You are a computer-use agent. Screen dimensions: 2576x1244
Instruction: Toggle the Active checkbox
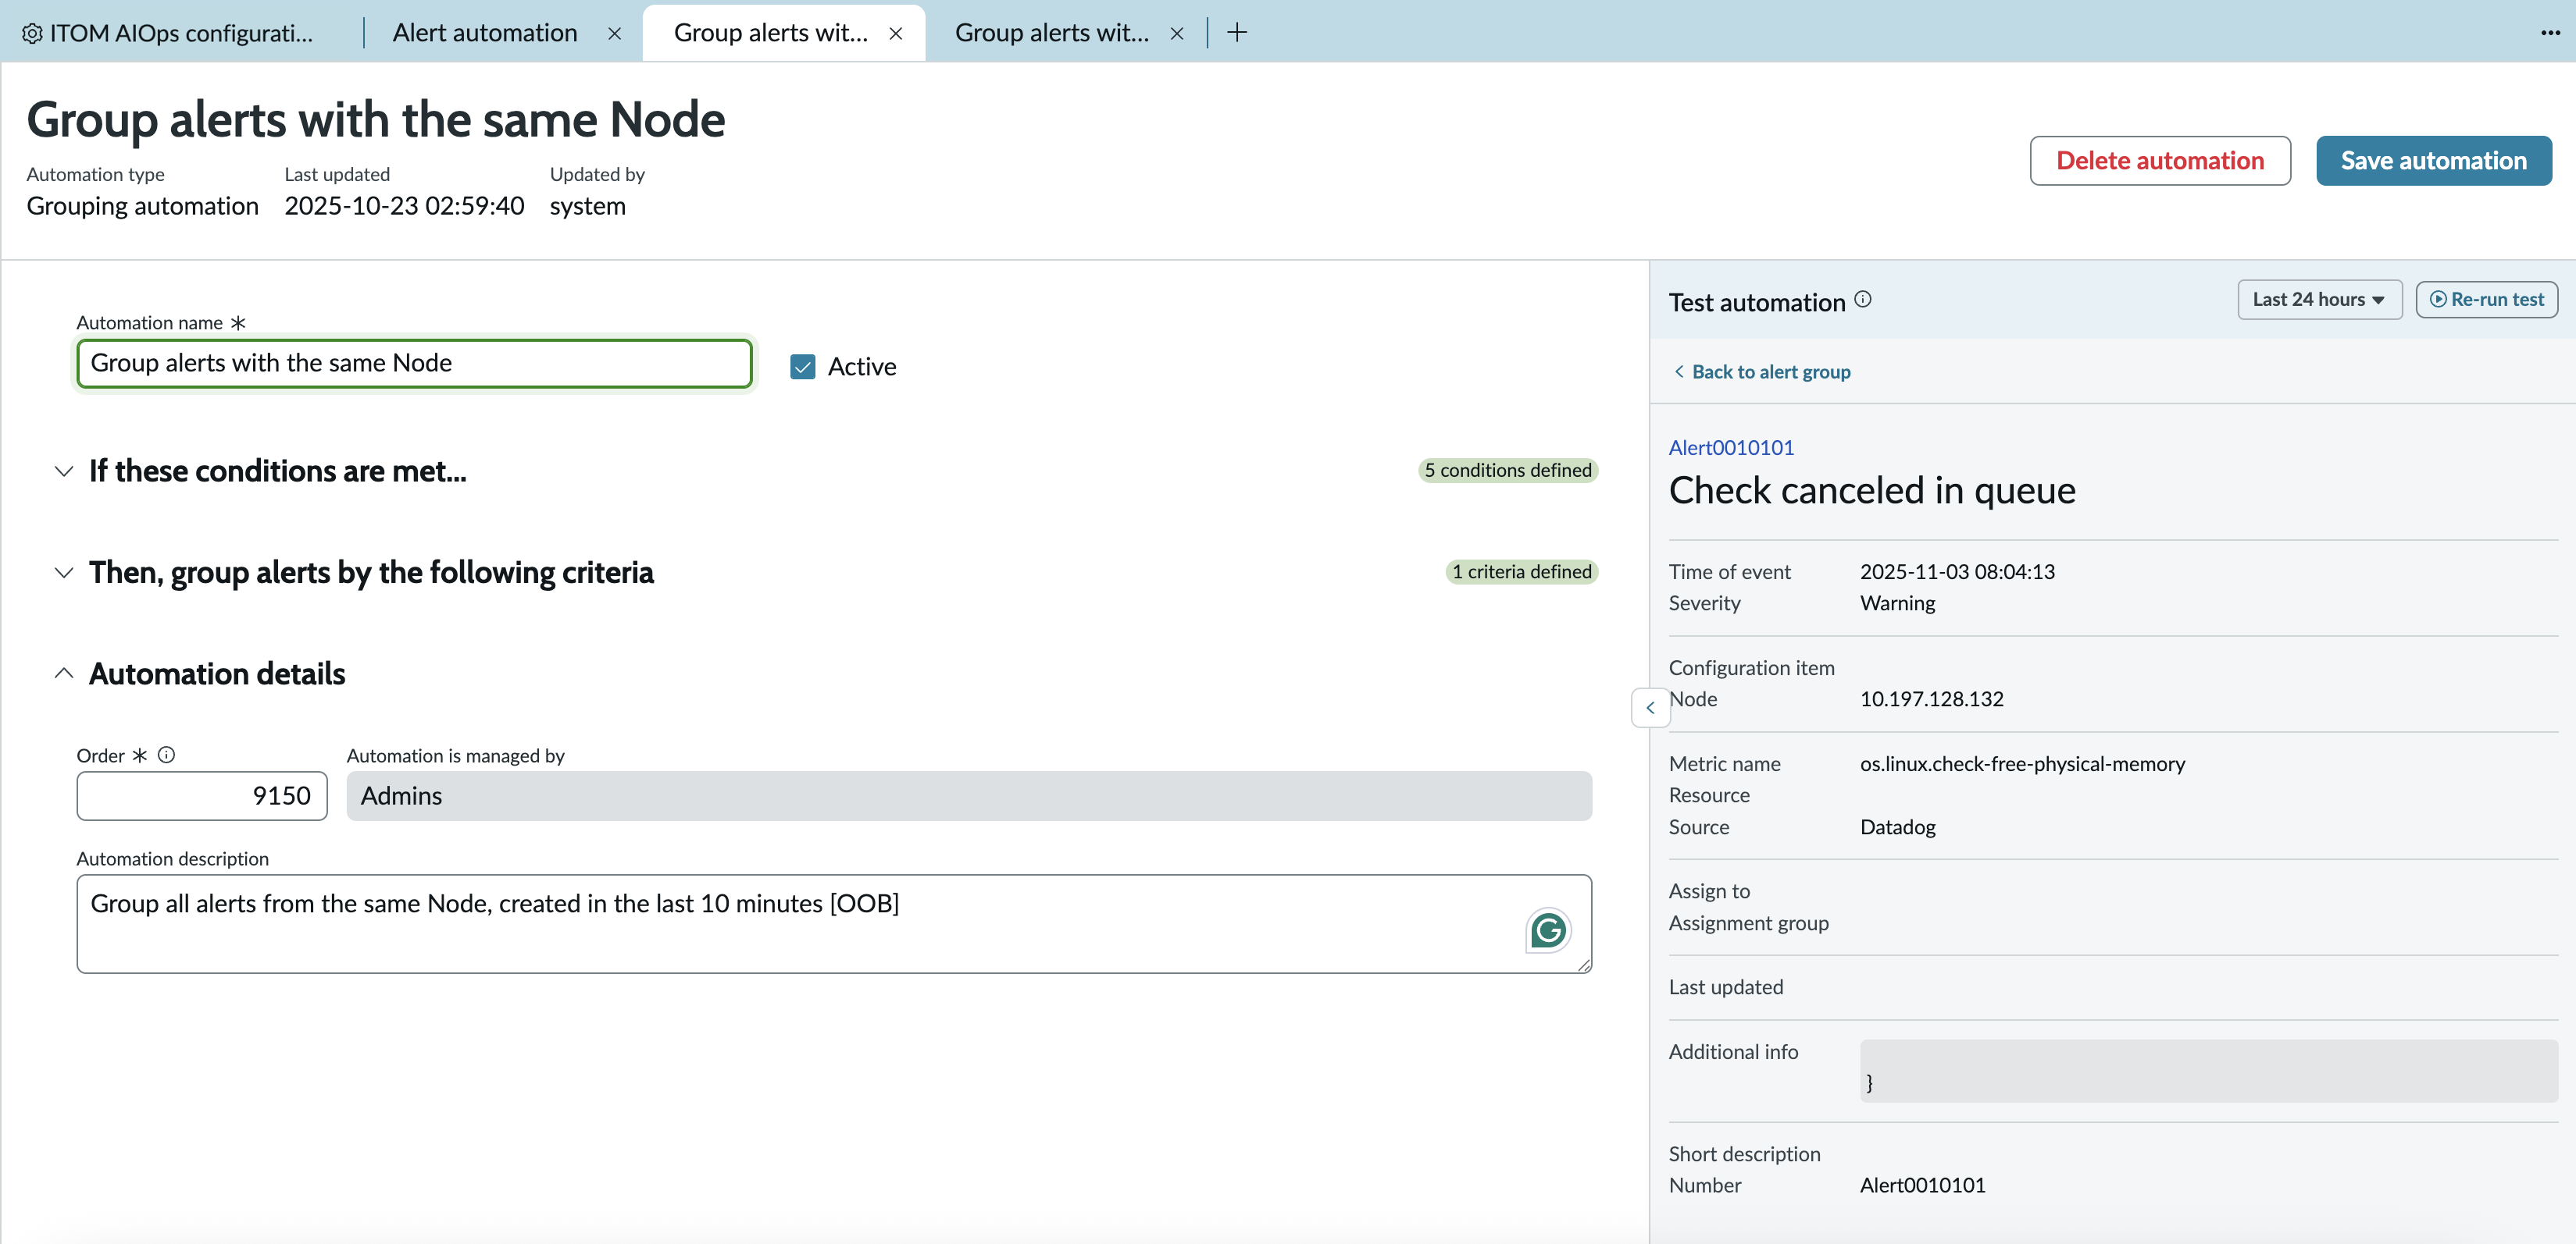click(802, 367)
